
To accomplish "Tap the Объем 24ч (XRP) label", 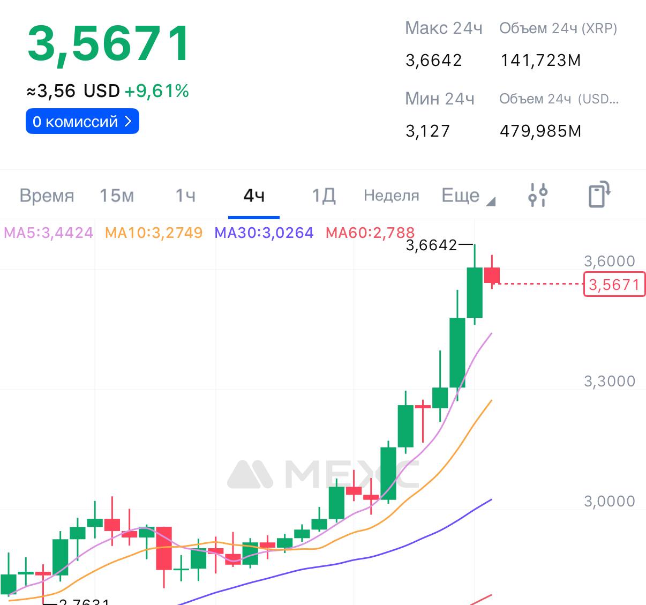I will pyautogui.click(x=558, y=28).
